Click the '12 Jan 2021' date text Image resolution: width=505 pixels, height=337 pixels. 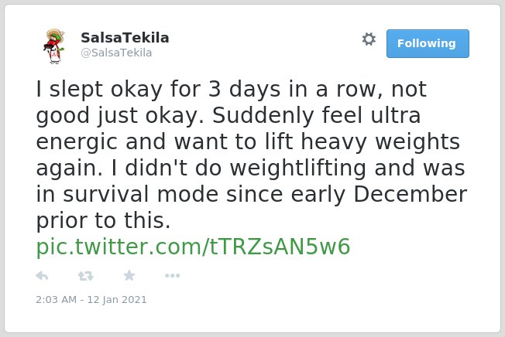click(x=117, y=299)
